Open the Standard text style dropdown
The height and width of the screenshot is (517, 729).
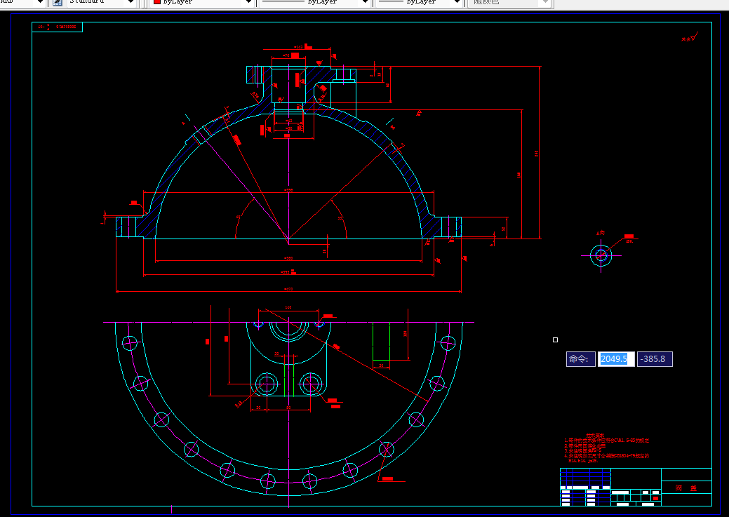[101, 2]
